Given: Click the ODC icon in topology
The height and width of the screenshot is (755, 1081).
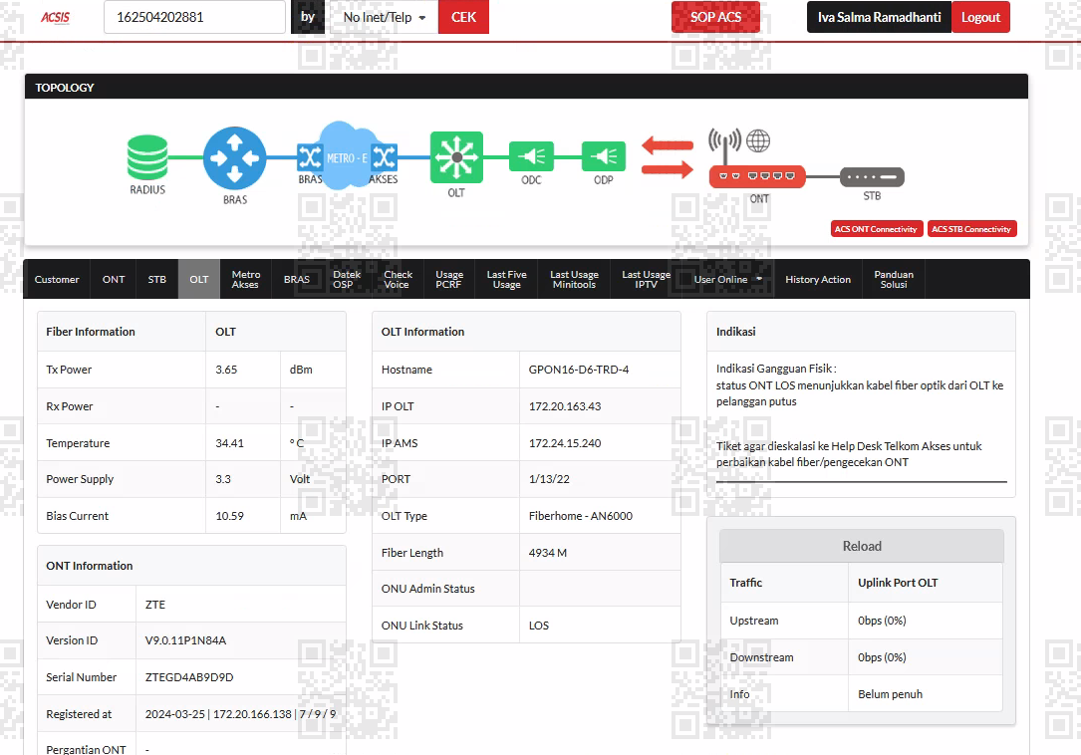Looking at the screenshot, I should 532,156.
